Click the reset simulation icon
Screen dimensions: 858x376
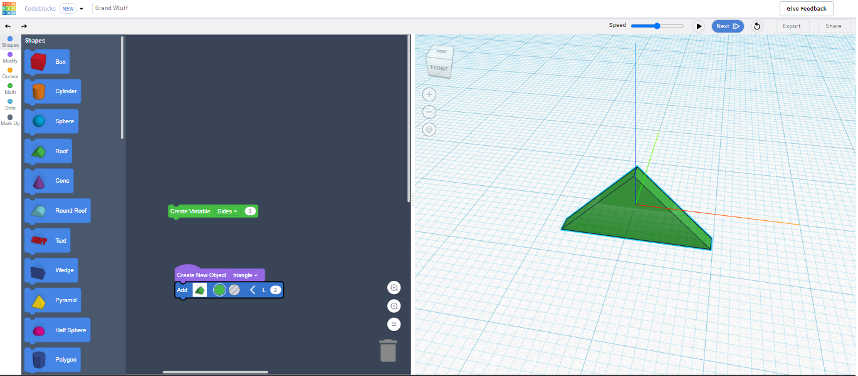(x=756, y=26)
